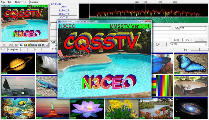Select the color bars test pattern thumbnail
The image size is (209, 120).
coord(162,86)
